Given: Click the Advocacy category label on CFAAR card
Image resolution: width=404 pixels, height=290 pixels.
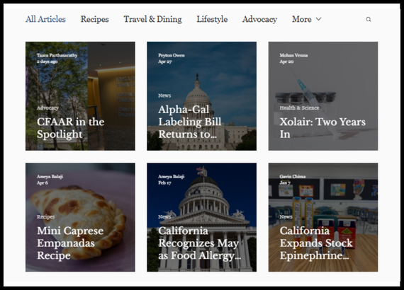Looking at the screenshot, I should pos(47,108).
